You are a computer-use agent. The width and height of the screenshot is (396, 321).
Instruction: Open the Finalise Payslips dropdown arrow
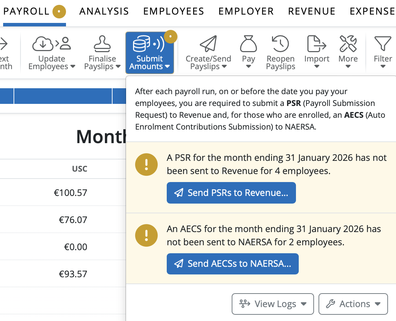118,66
